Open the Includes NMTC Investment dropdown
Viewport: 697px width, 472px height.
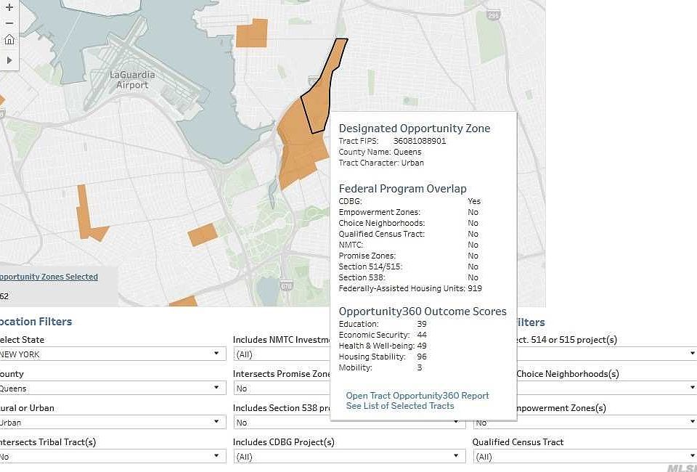coord(282,354)
